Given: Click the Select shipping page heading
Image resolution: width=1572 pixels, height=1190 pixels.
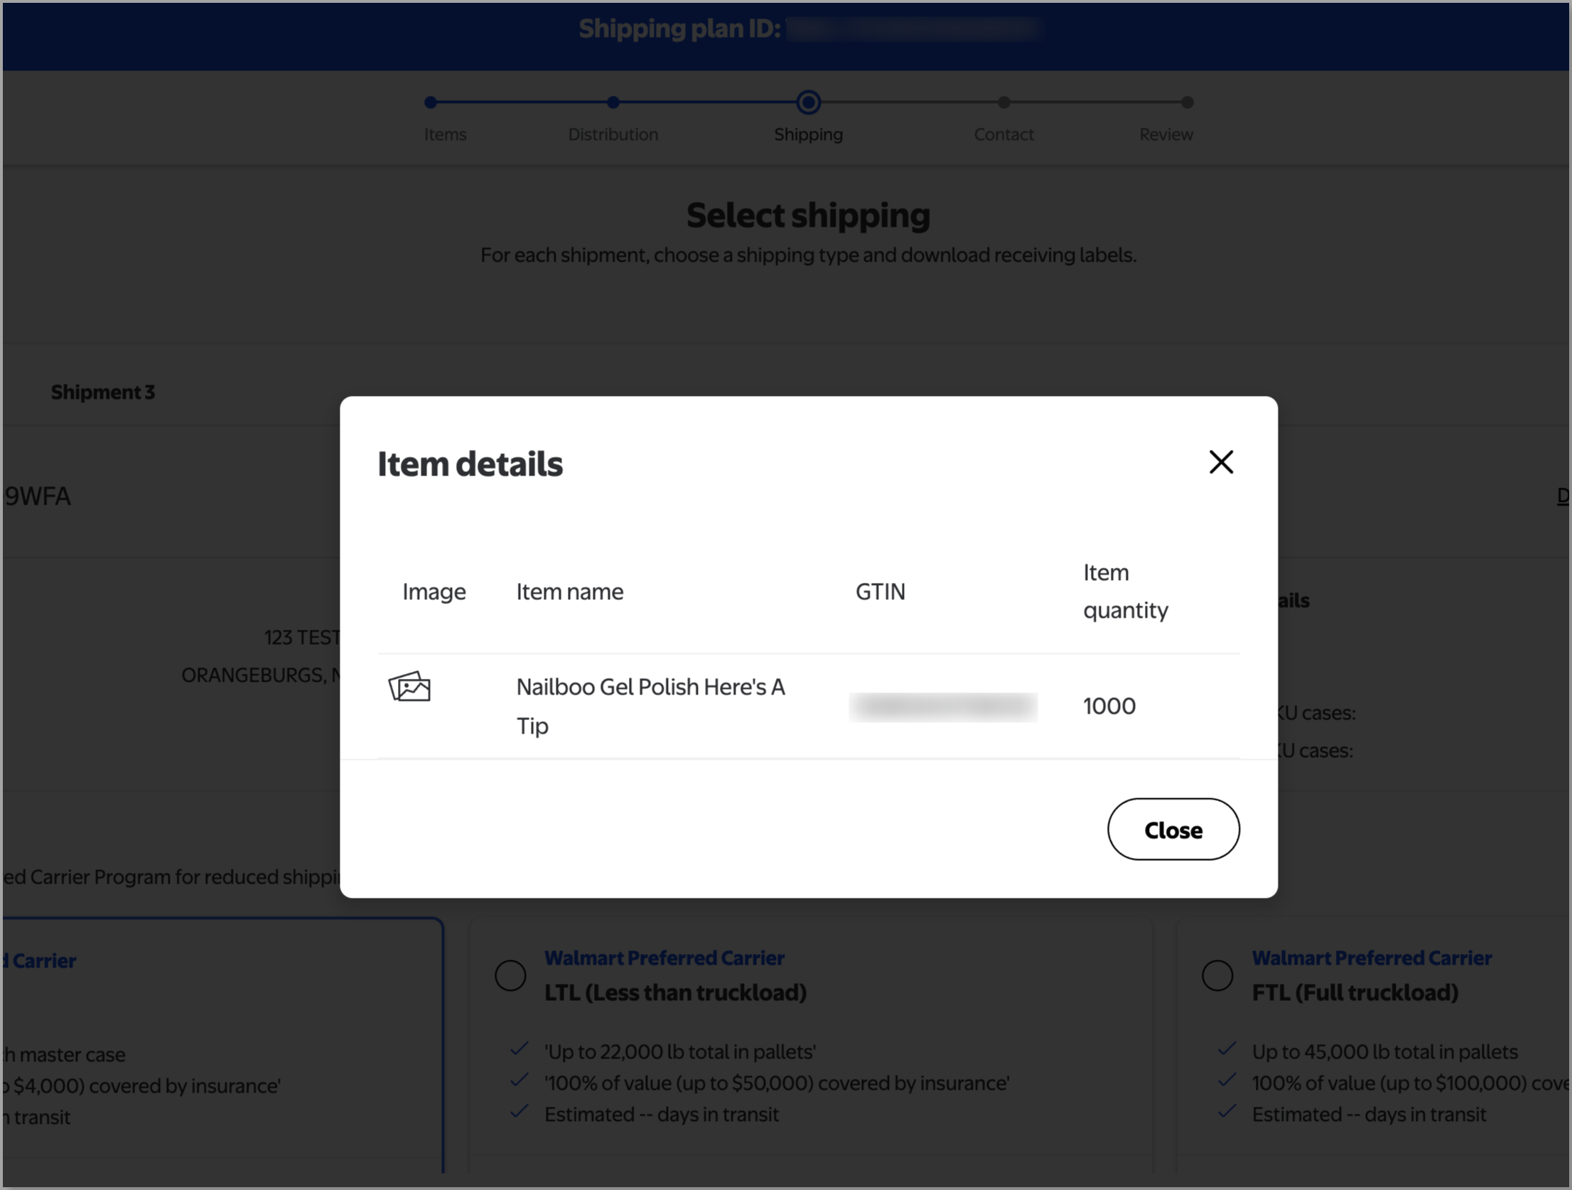Looking at the screenshot, I should [808, 215].
